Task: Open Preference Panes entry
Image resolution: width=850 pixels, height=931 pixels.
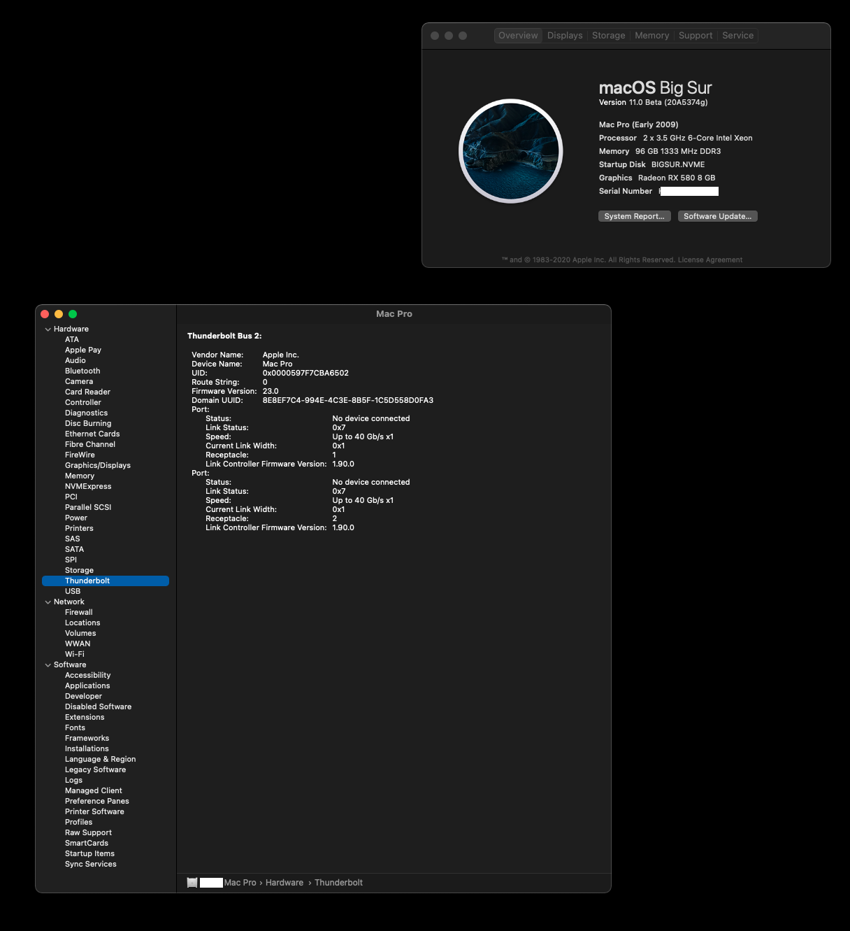Action: click(x=96, y=802)
